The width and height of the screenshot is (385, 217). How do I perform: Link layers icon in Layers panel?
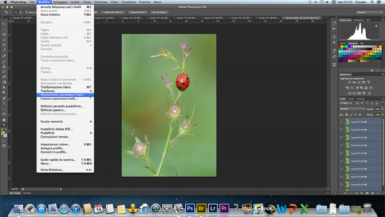[x=346, y=193]
